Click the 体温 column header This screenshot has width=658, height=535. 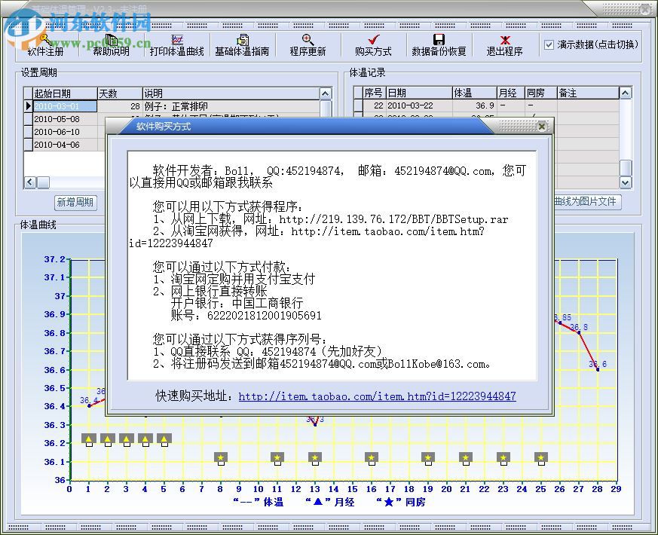tap(475, 93)
